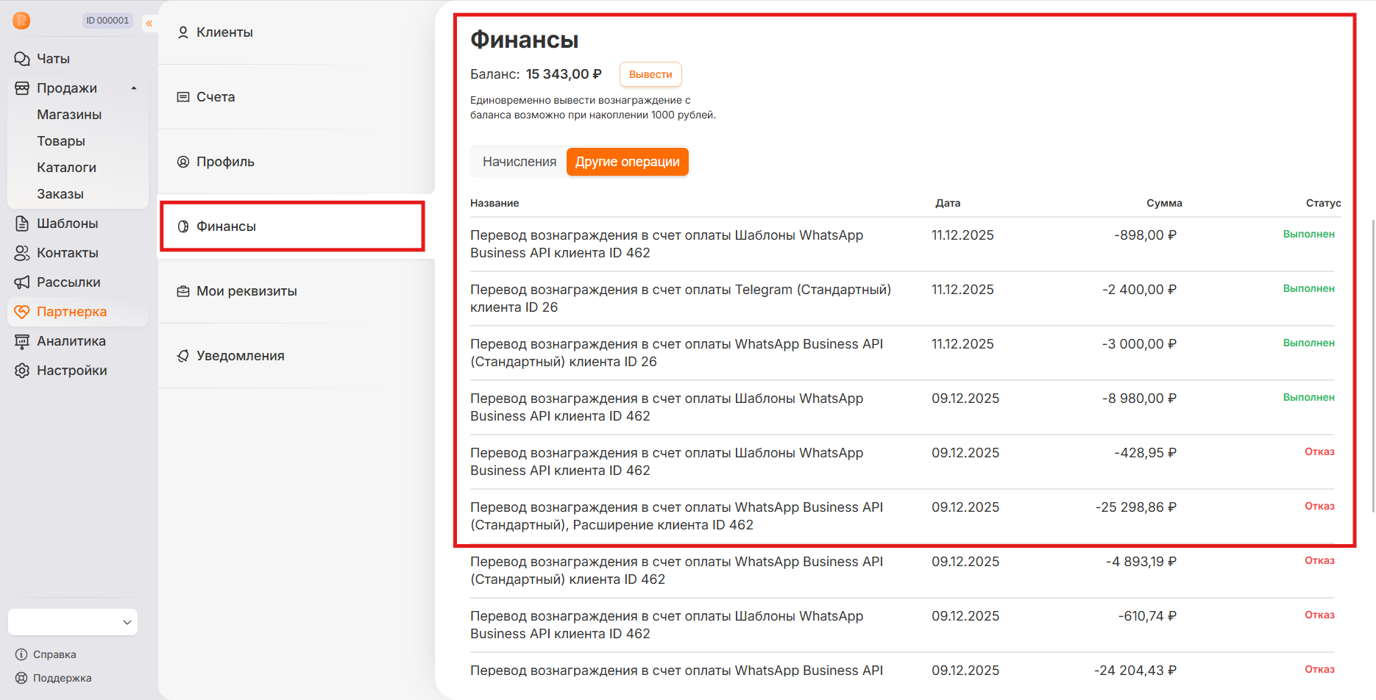Screen dimensions: 1376x700
Task: Click amount -4 893,19 ₽
Action: point(1141,562)
